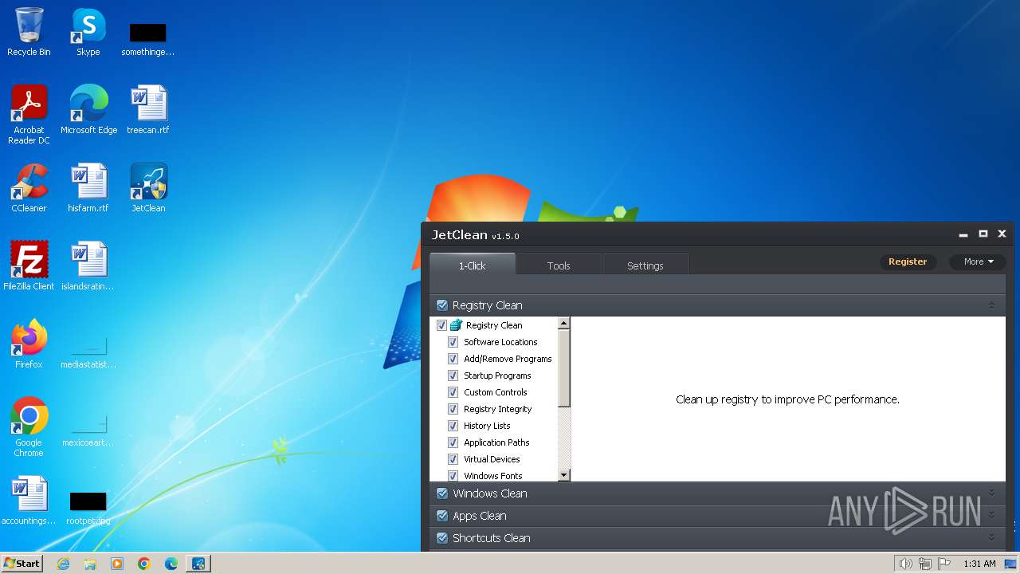Select the islandsratin... desktop document
The height and width of the screenshot is (574, 1020).
pyautogui.click(x=88, y=266)
